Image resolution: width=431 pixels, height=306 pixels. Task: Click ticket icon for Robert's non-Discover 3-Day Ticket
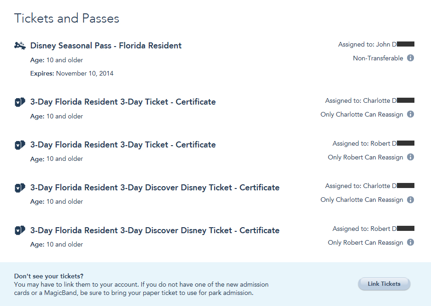20,145
